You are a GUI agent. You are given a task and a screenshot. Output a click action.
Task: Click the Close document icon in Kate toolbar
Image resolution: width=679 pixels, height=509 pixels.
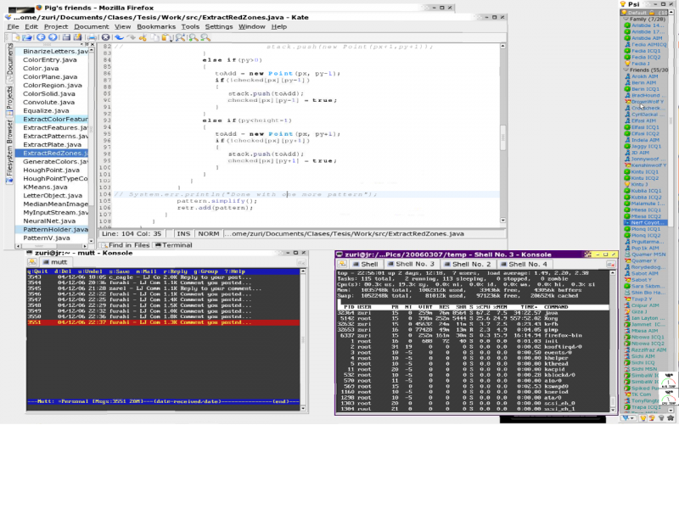(x=106, y=37)
